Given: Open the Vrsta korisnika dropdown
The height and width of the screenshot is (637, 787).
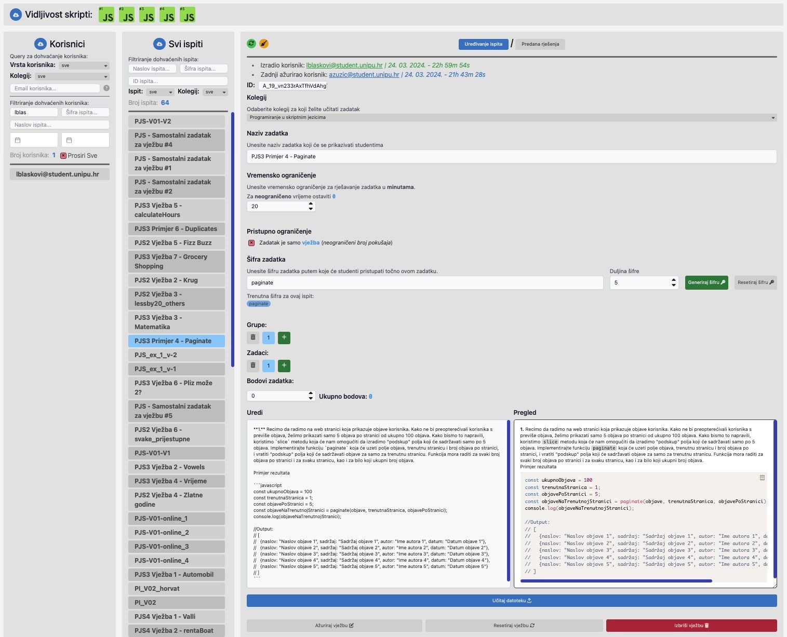Looking at the screenshot, I should (84, 66).
